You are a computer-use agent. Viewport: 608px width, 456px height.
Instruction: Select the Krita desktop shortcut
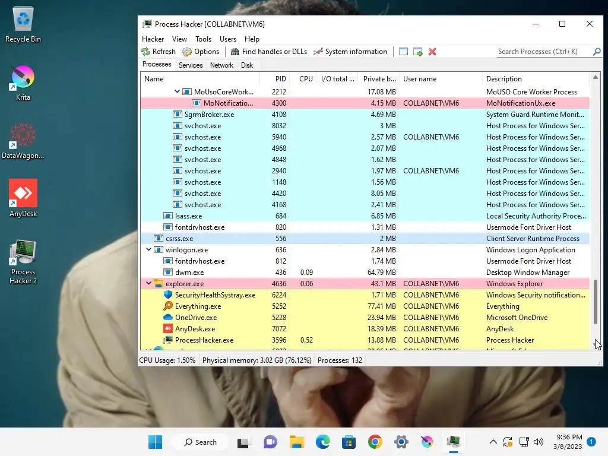coord(23,83)
